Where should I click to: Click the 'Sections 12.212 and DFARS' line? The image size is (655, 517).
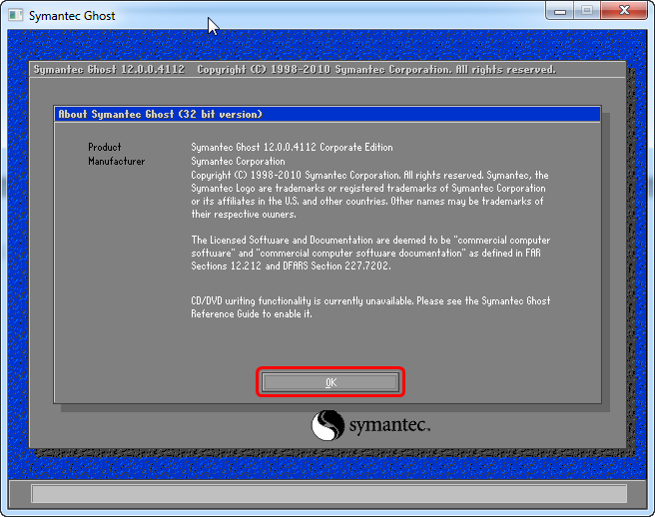291,266
